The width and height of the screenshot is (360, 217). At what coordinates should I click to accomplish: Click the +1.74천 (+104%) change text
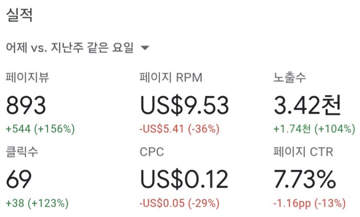tap(314, 129)
